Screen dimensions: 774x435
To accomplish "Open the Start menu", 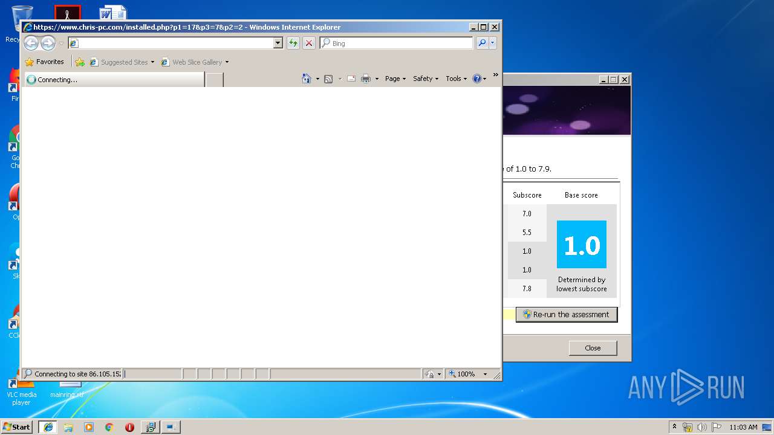I will (17, 427).
